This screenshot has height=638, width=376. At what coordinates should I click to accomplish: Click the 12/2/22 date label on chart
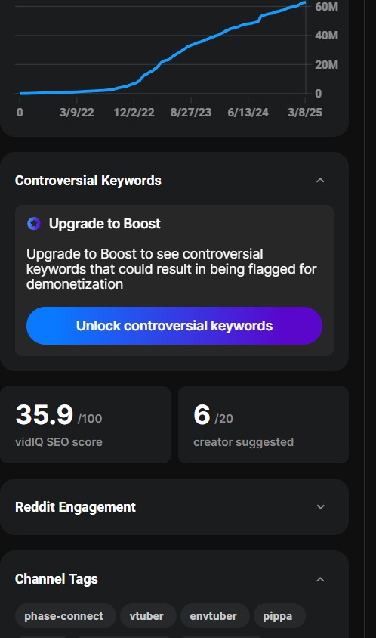[x=134, y=113]
